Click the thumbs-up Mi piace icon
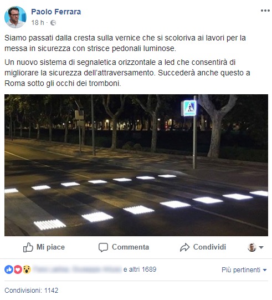The width and height of the screenshot is (272, 300). [28, 247]
